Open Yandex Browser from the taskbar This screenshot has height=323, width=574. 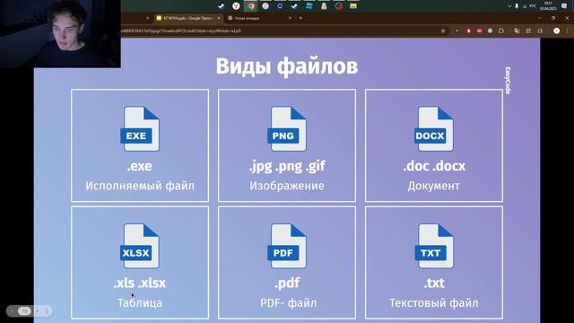coord(236,6)
